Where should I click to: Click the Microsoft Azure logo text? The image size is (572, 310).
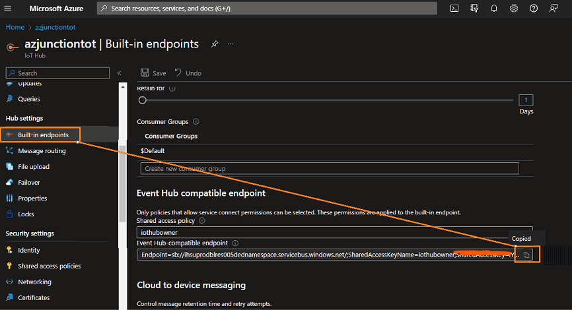[x=56, y=9]
